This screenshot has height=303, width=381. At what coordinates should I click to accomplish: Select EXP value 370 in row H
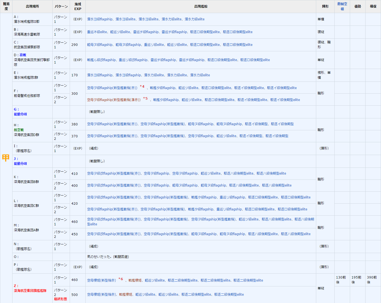(75, 136)
